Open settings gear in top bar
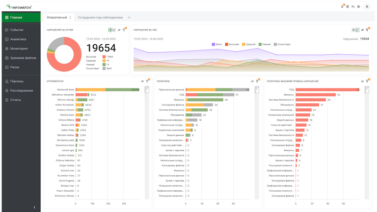The width and height of the screenshot is (377, 212). coord(359,7)
